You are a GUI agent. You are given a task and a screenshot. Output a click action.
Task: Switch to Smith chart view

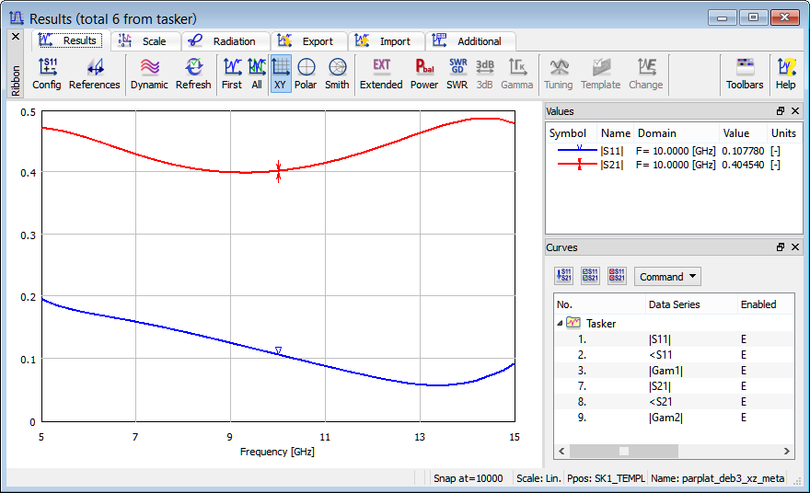(x=337, y=74)
